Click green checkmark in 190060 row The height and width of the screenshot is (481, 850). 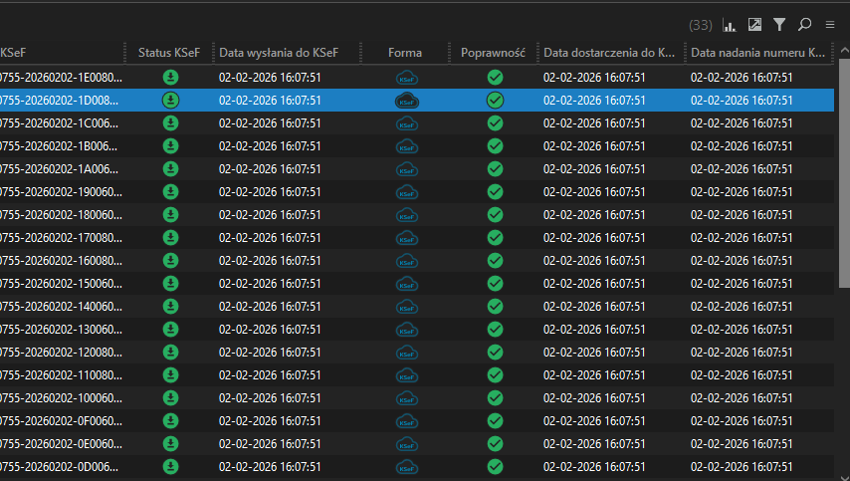point(495,191)
